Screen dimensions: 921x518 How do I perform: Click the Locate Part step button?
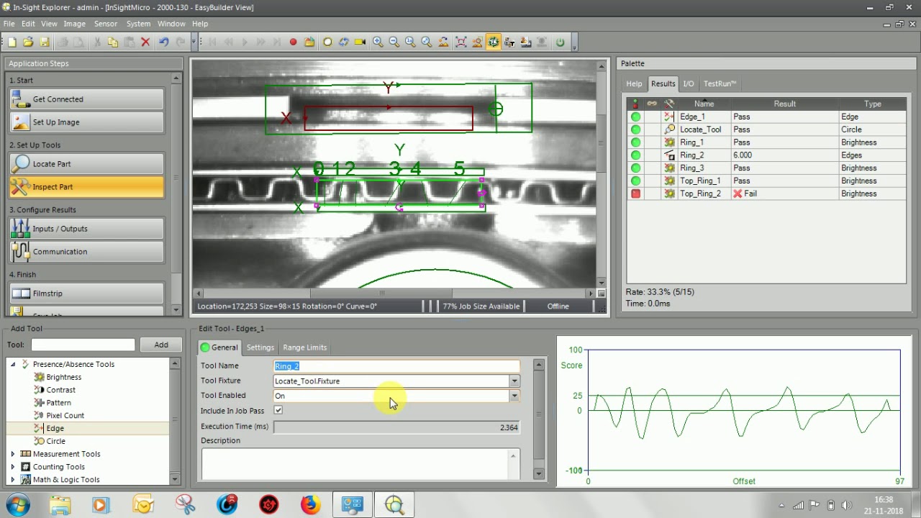87,164
